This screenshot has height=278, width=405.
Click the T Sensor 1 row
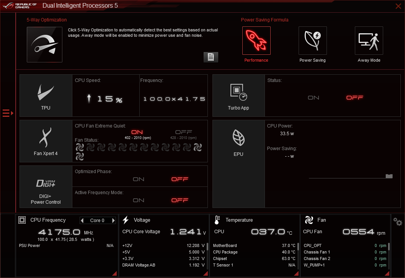[x=254, y=265]
